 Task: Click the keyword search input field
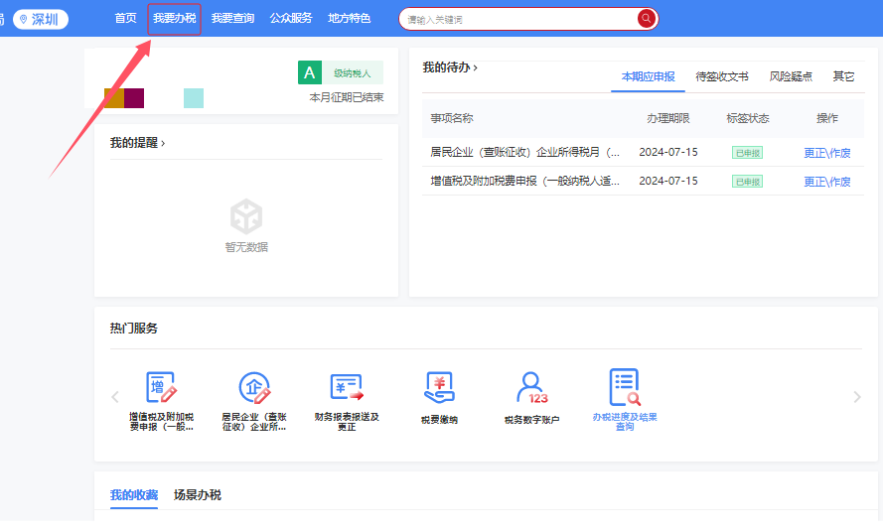(x=516, y=19)
